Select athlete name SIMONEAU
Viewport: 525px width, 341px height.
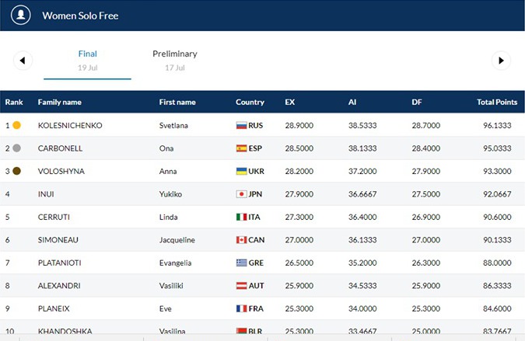point(58,240)
